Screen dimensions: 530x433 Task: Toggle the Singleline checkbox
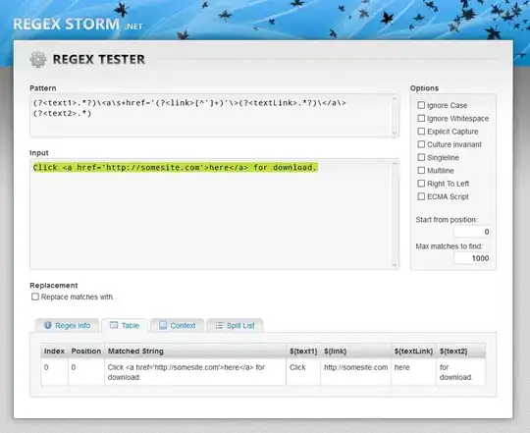tap(421, 157)
